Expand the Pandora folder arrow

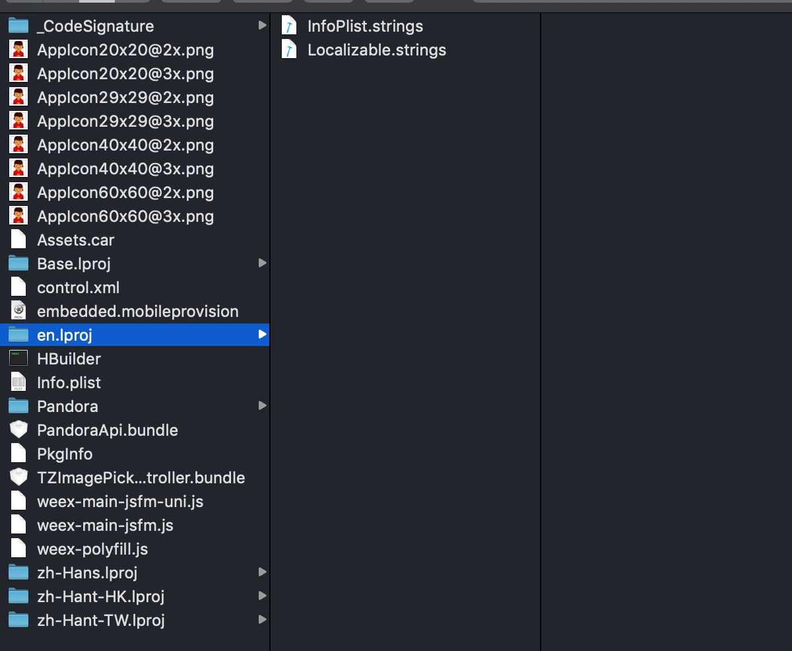click(262, 406)
